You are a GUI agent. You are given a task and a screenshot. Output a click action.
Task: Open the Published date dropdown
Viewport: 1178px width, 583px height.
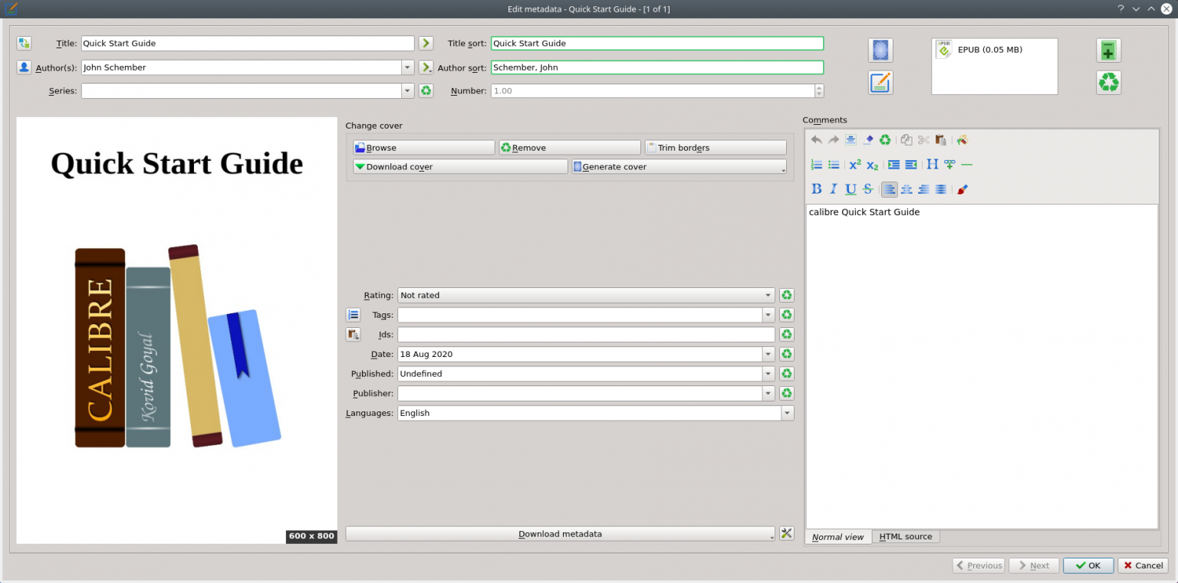tap(768, 374)
